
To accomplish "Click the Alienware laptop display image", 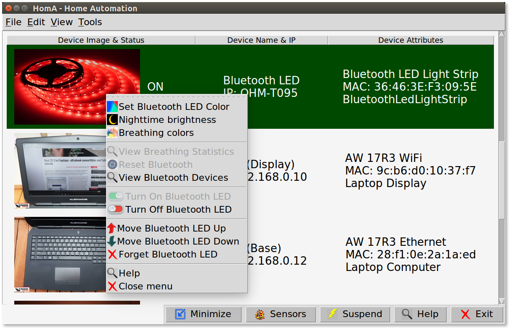I will 60,171.
